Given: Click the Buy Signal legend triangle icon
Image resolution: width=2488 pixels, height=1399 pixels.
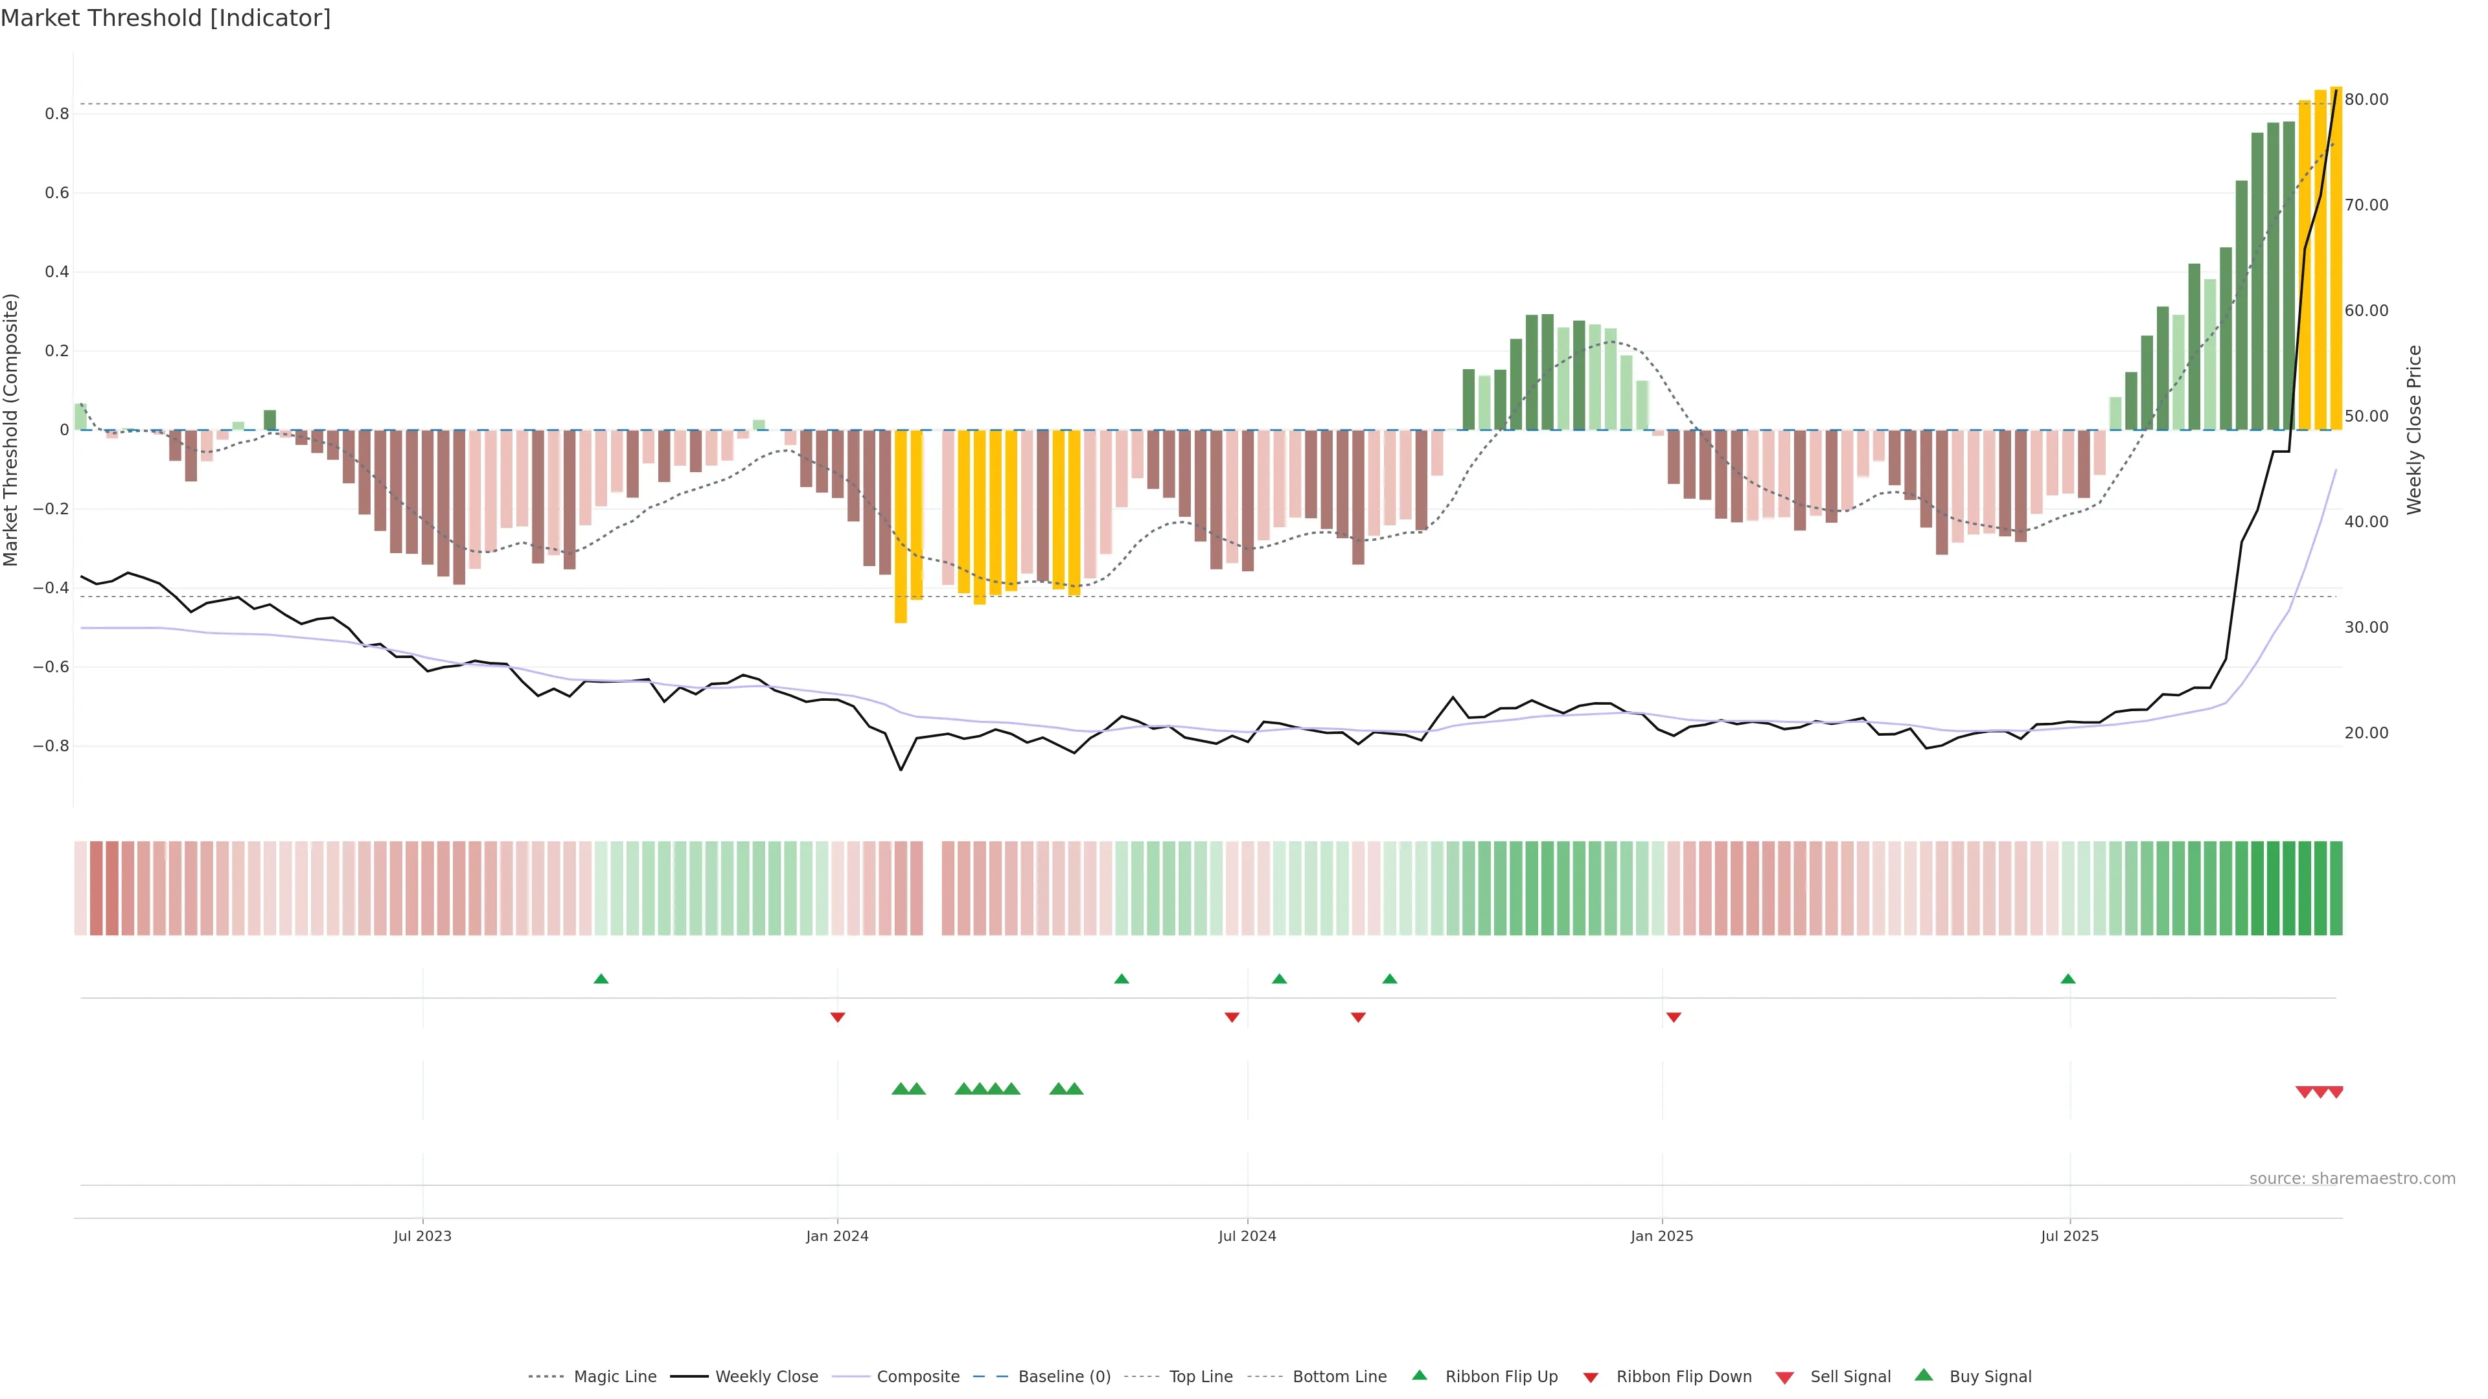Looking at the screenshot, I should point(1924,1375).
